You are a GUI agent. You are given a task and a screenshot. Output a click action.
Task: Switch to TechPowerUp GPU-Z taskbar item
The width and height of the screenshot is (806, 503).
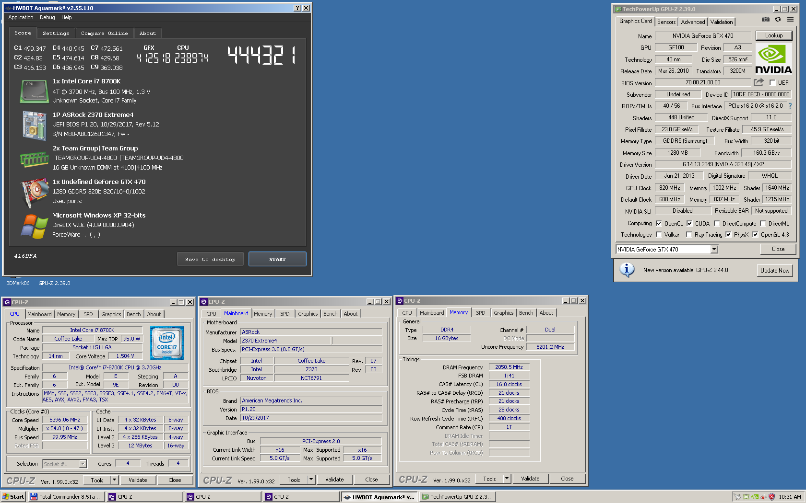(457, 497)
